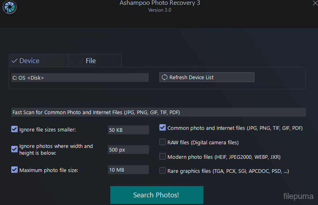
Task: Click the 50 KB size field
Action: pyautogui.click(x=128, y=130)
